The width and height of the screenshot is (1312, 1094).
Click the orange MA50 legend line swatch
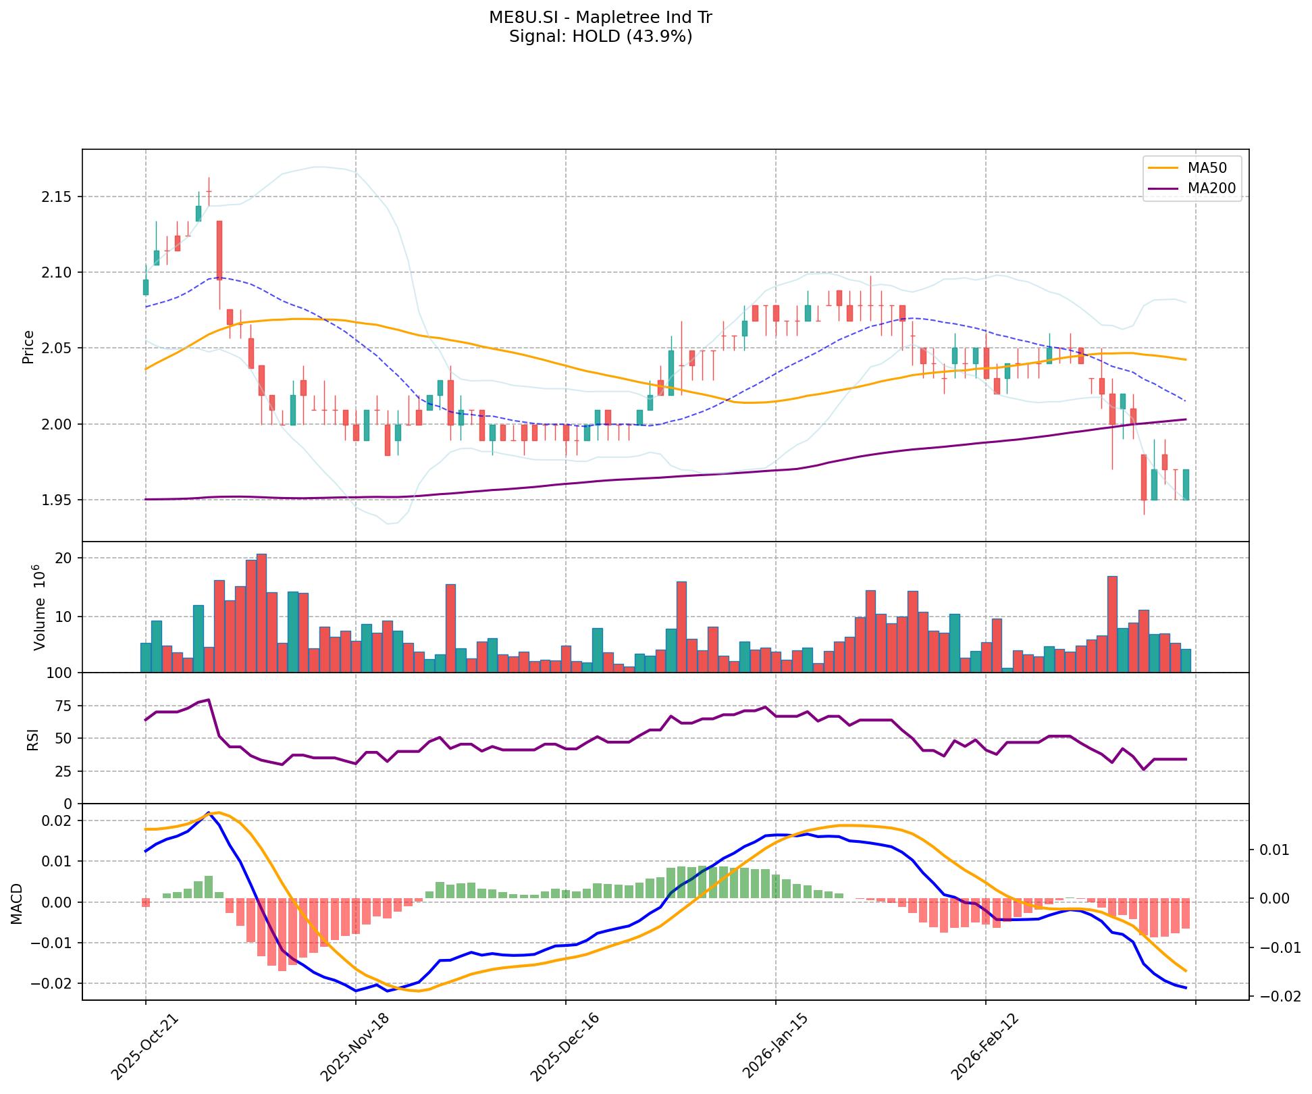pos(1163,167)
